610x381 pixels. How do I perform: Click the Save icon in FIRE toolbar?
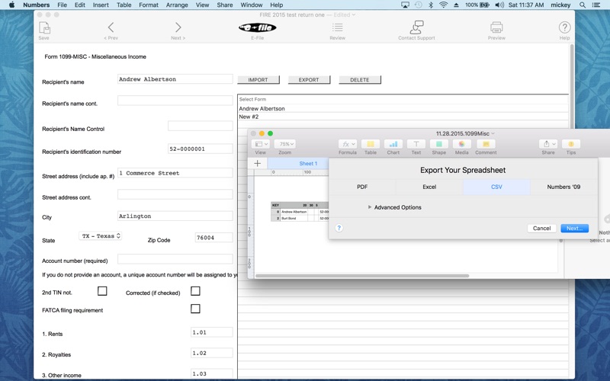44,28
